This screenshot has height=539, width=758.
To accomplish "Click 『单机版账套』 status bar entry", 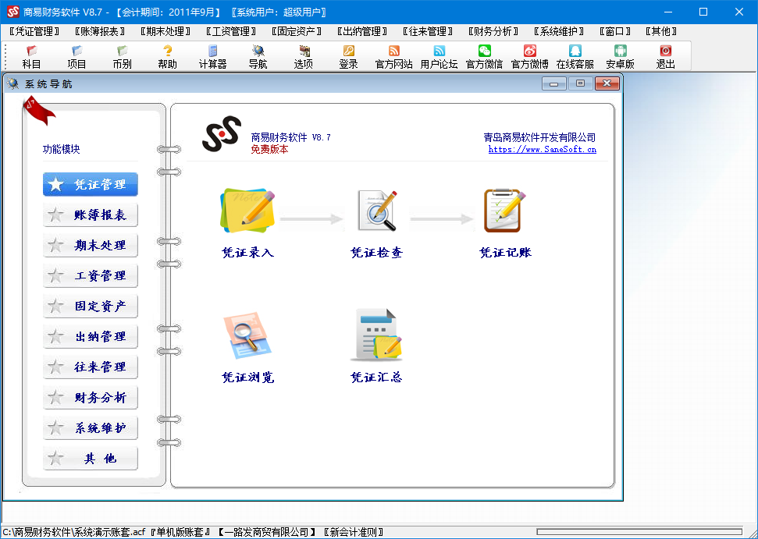I will pos(180,532).
